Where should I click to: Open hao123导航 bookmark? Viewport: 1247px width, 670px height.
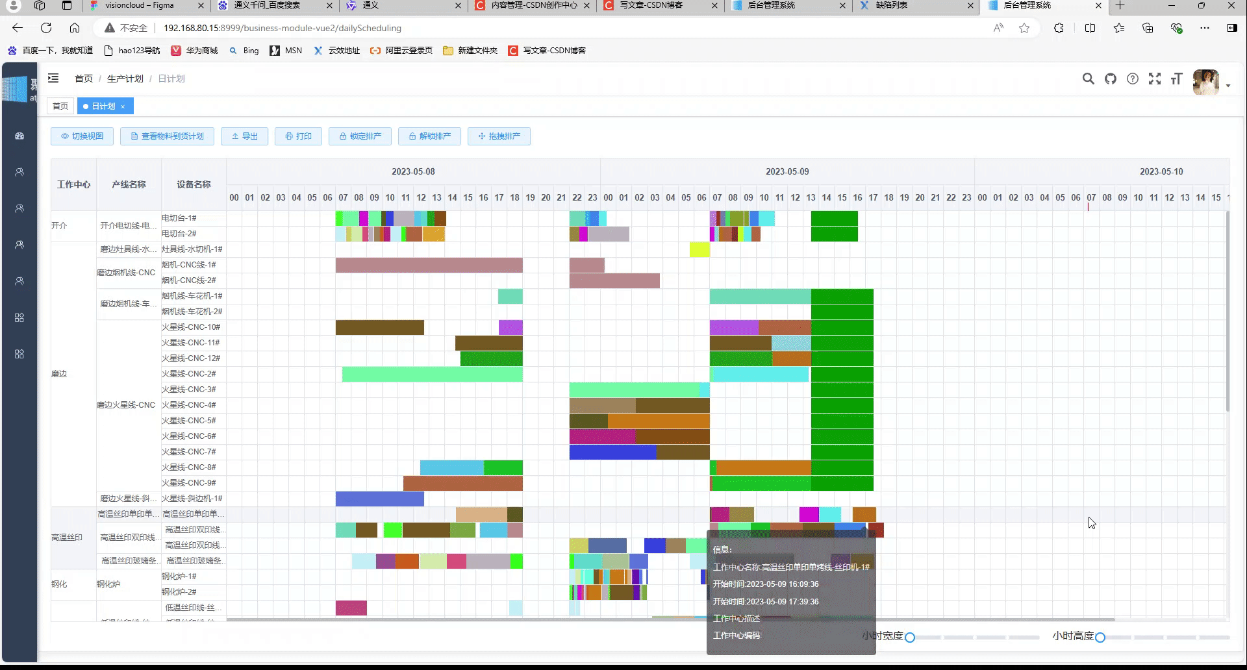[132, 50]
